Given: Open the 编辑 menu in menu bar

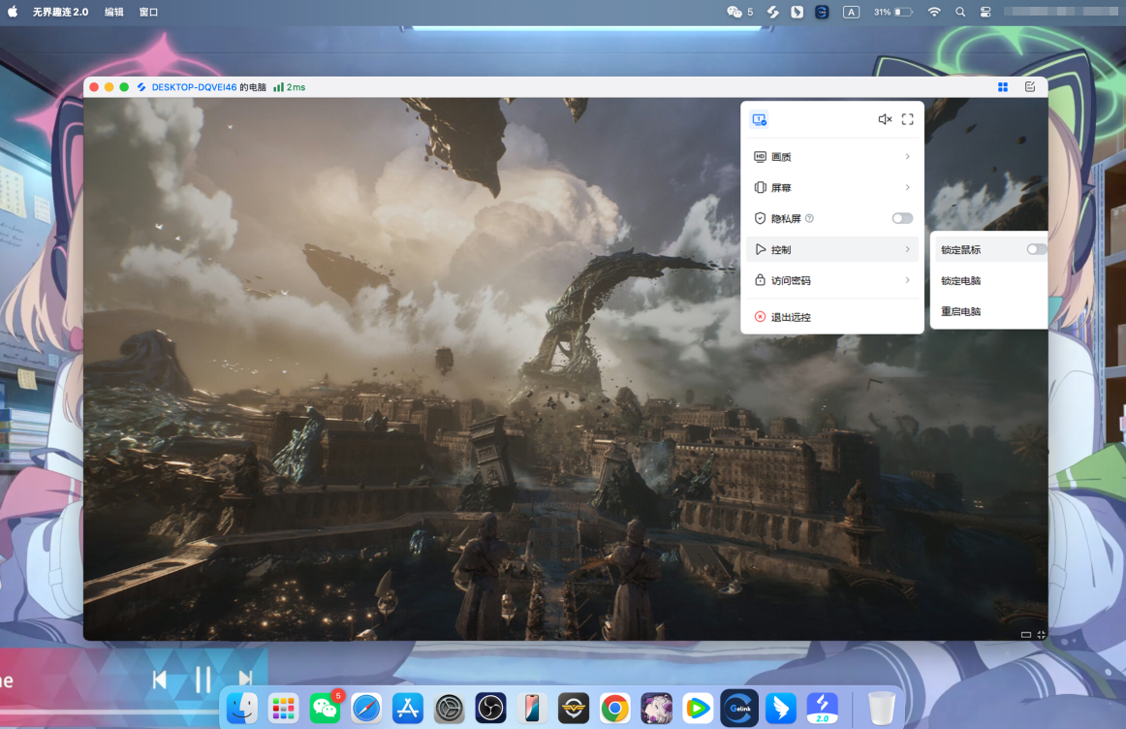Looking at the screenshot, I should pos(113,12).
